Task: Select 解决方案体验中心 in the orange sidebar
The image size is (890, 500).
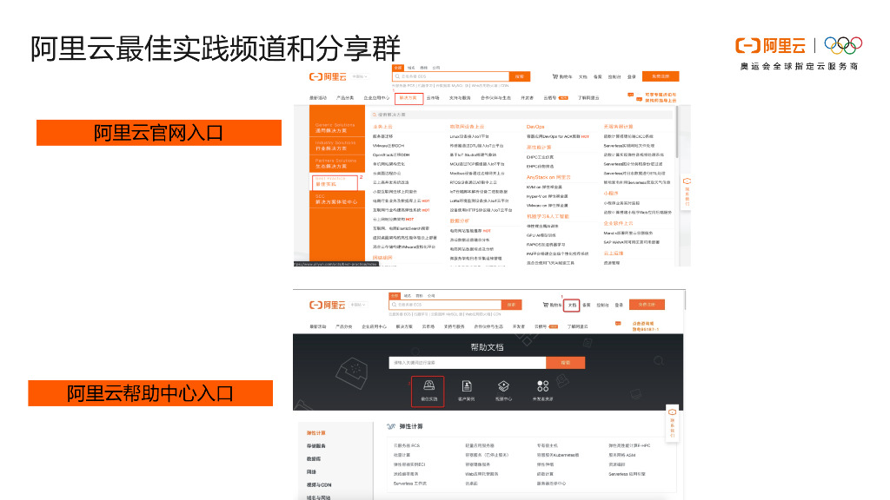Action: click(x=335, y=200)
